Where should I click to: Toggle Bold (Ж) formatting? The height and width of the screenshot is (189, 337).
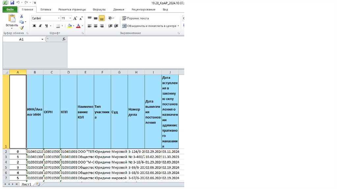tap(34, 26)
